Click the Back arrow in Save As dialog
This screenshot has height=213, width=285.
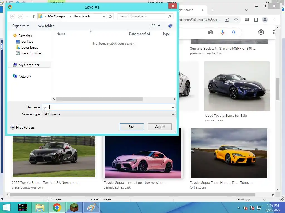point(13,16)
